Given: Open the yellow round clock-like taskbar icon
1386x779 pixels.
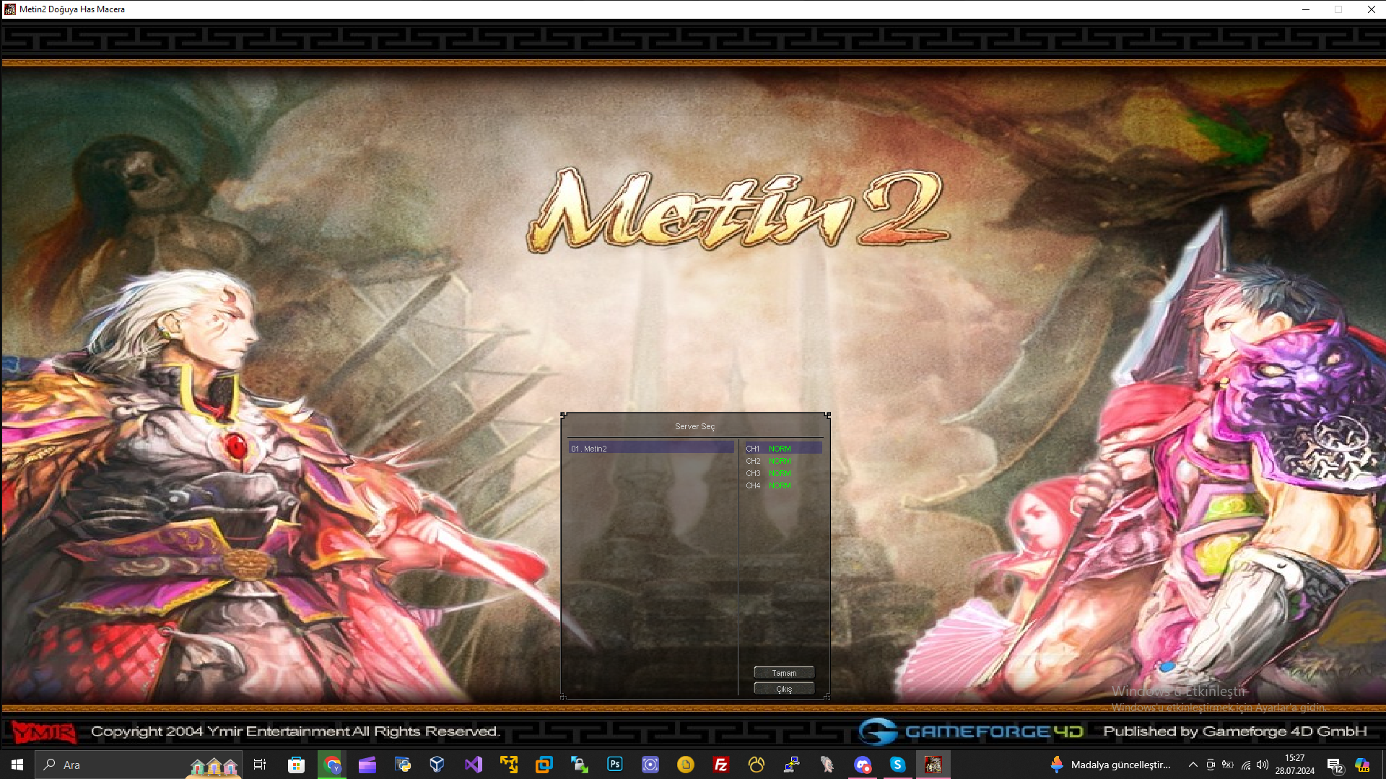Looking at the screenshot, I should [686, 765].
